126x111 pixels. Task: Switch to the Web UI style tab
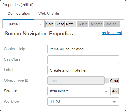coord(49,13)
